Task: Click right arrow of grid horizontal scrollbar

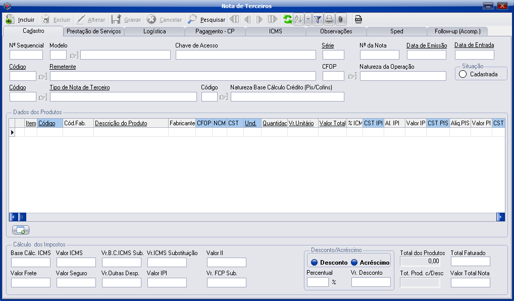Action: (x=500, y=217)
